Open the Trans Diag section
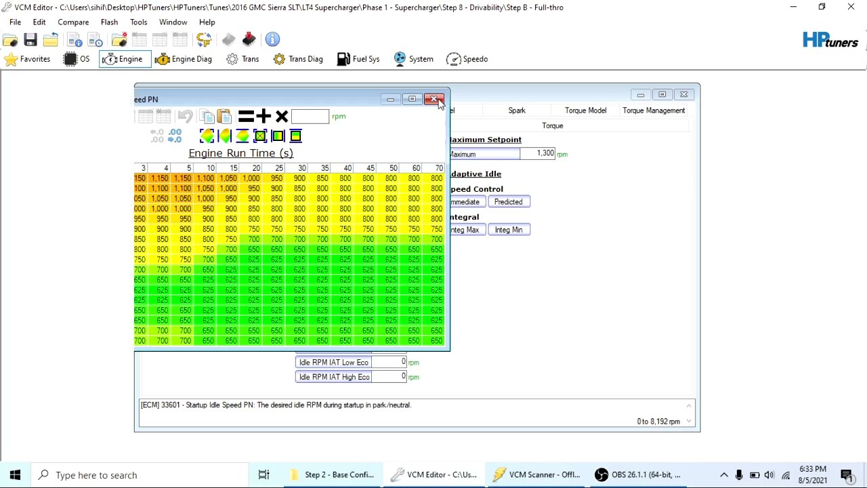 click(298, 59)
